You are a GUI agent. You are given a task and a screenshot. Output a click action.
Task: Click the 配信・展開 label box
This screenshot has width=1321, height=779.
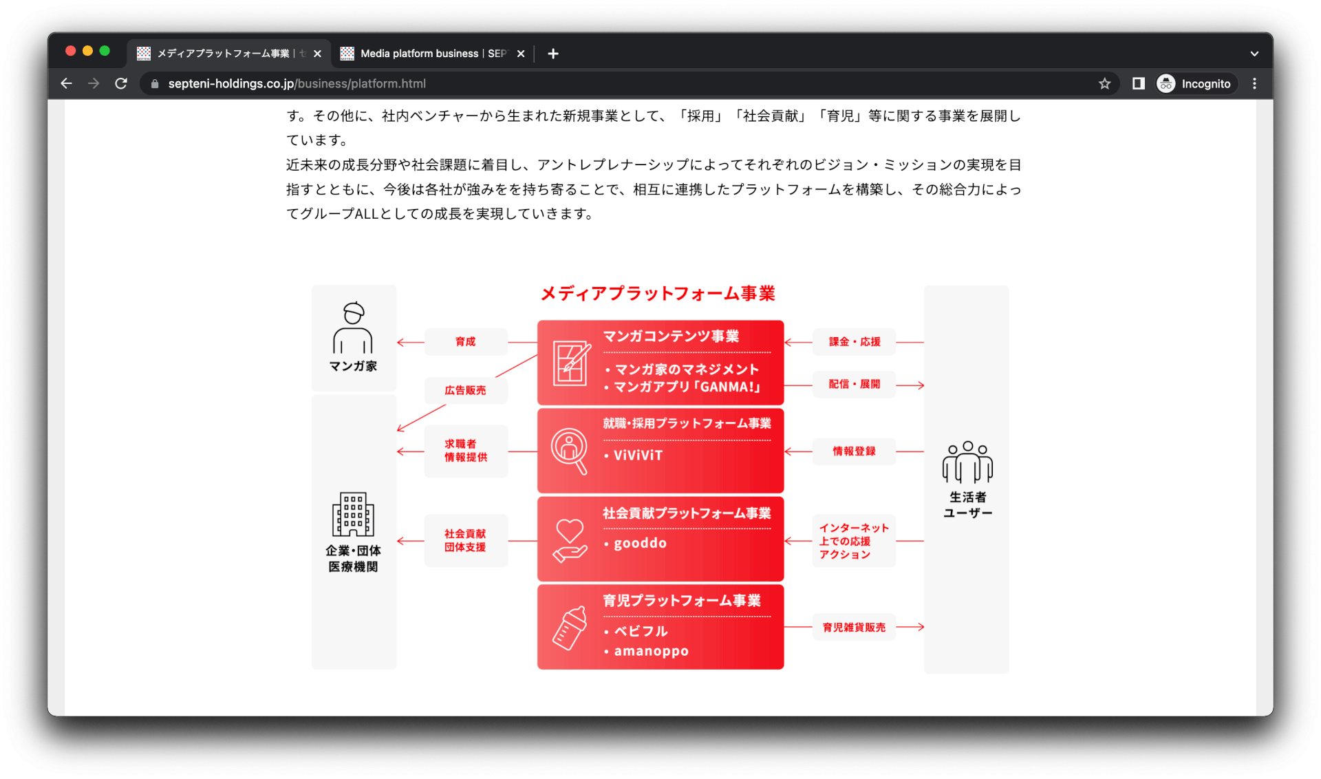[x=854, y=384]
